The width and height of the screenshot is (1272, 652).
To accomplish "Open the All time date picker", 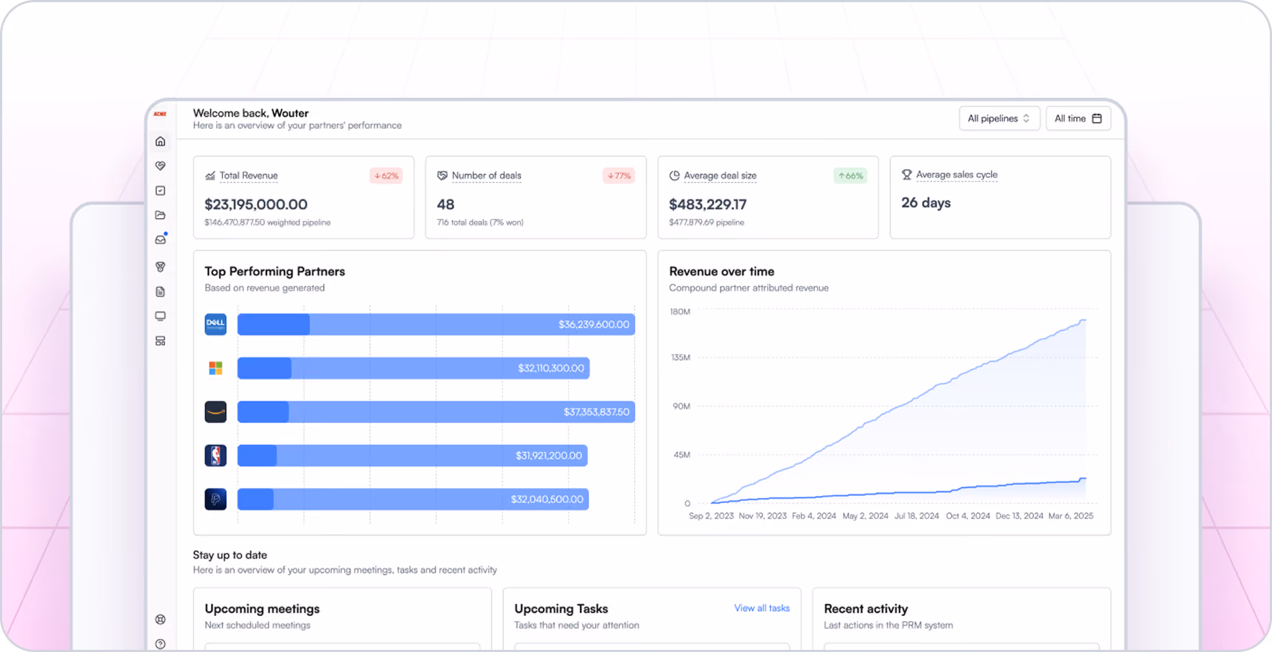I will point(1078,119).
